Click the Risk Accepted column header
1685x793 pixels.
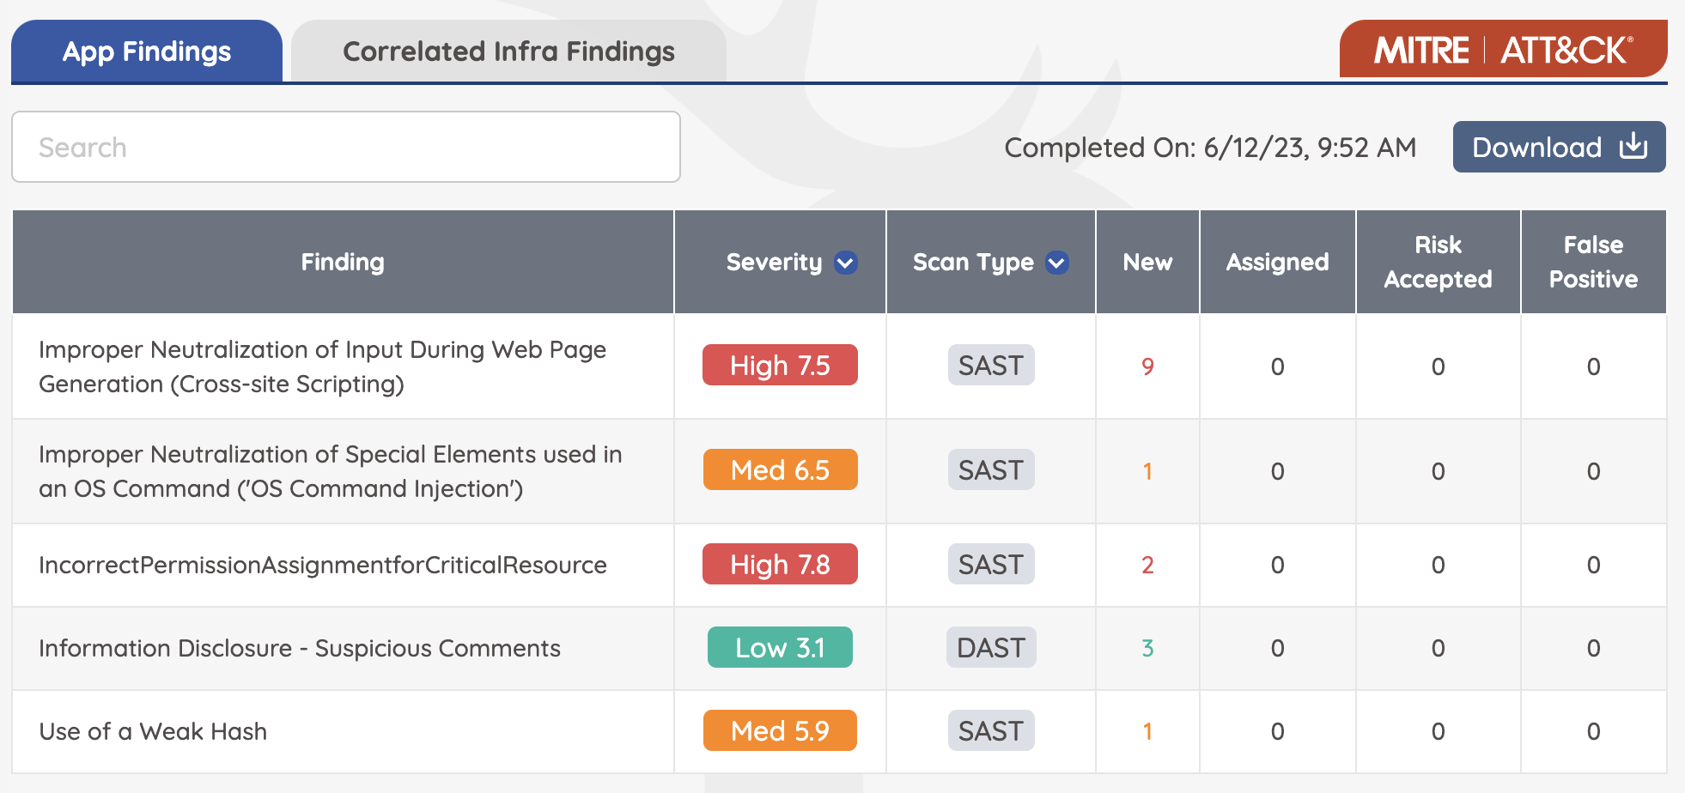(1438, 262)
